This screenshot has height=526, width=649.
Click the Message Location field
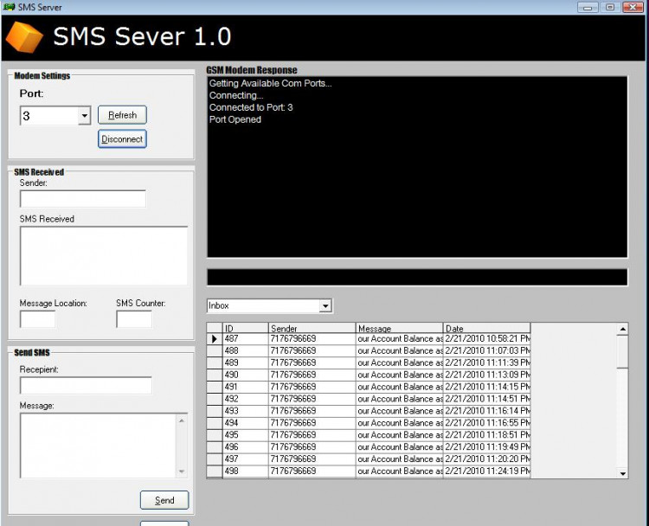click(37, 319)
